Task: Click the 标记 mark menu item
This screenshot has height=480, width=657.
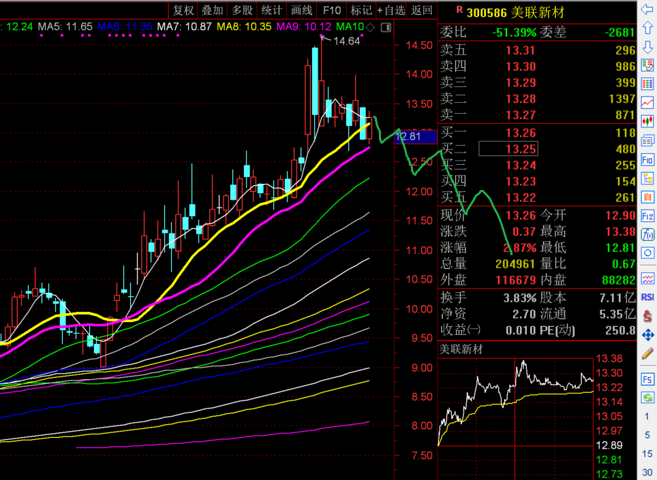Action: pyautogui.click(x=361, y=10)
